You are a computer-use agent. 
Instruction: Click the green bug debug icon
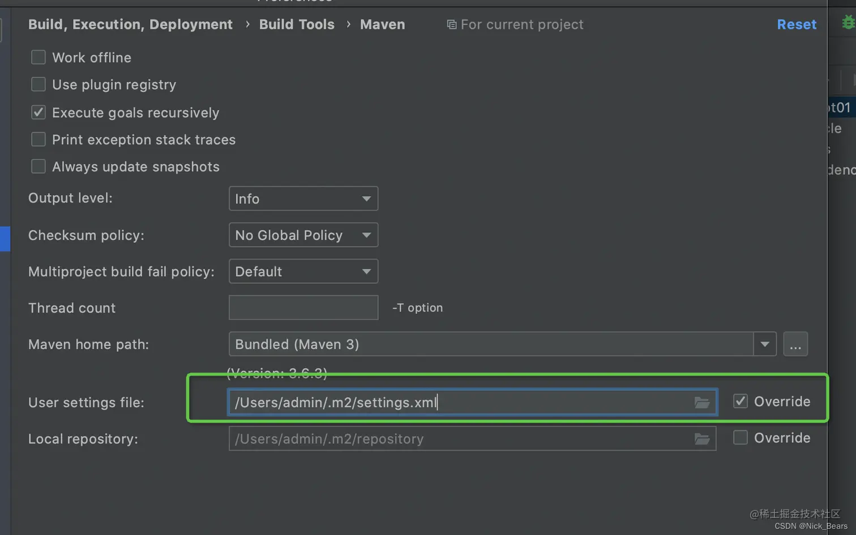pyautogui.click(x=848, y=23)
